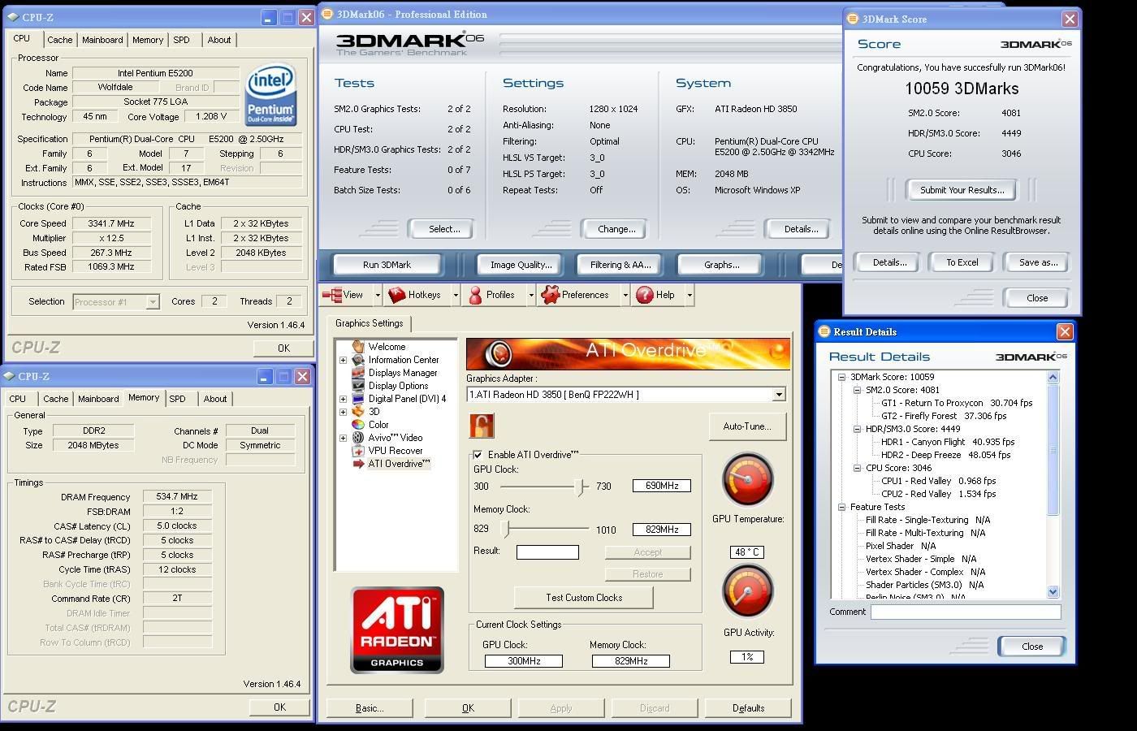The width and height of the screenshot is (1137, 731).
Task: Click the Digital Panel (DVI) 4 icon
Action: tap(357, 399)
